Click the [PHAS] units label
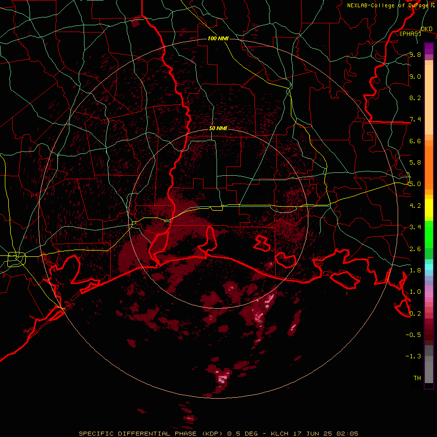437x437 pixels. (410, 34)
